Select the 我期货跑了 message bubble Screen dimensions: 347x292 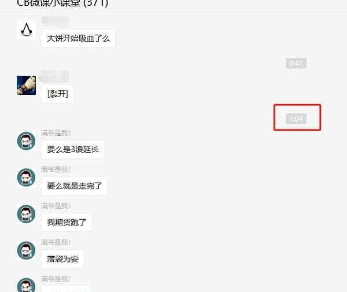[67, 222]
